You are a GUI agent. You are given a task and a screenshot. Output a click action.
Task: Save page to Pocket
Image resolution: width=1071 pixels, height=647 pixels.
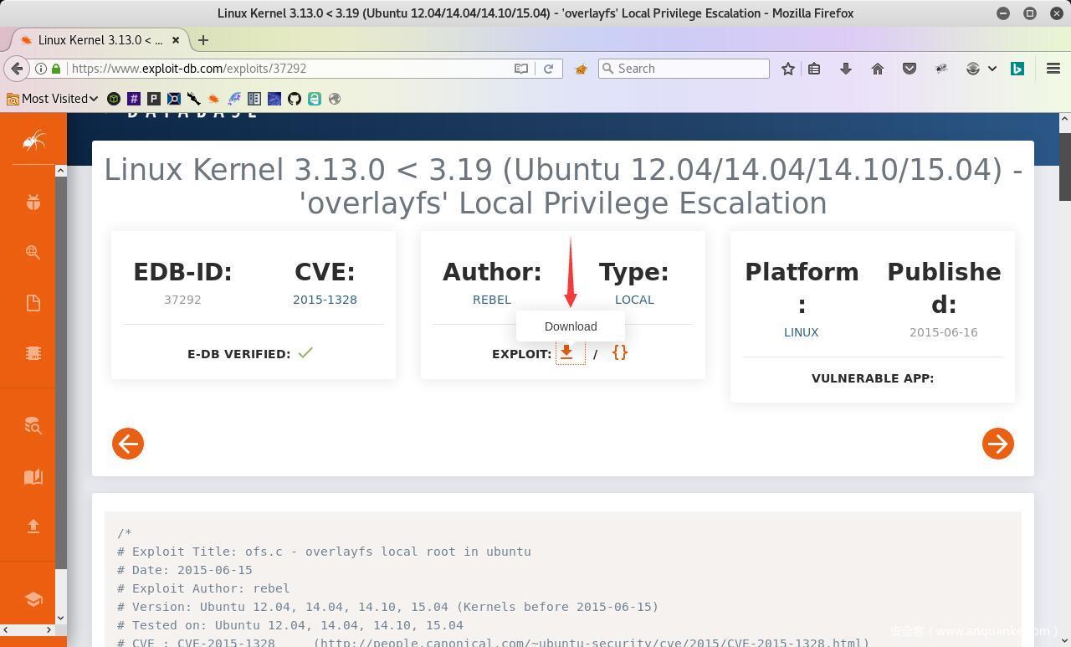pyautogui.click(x=910, y=69)
